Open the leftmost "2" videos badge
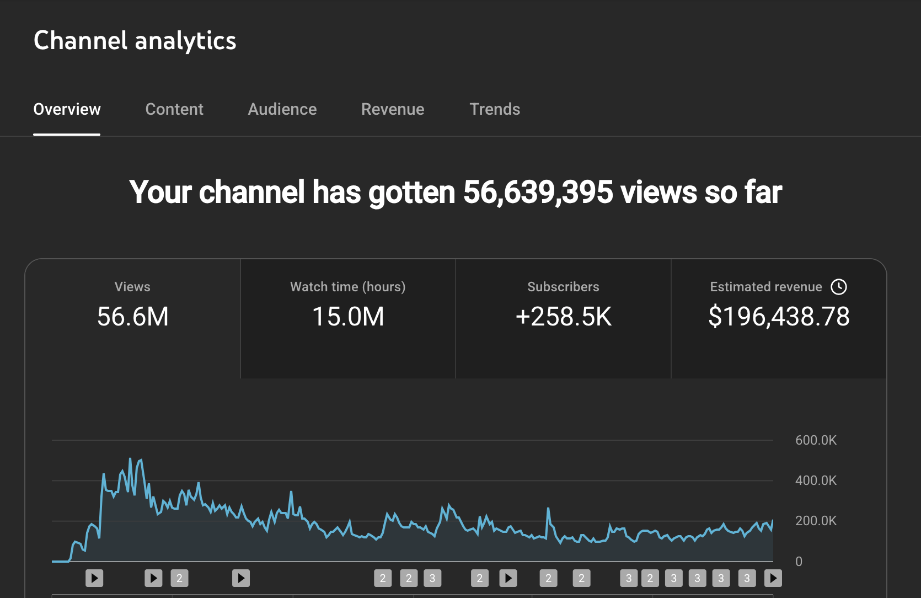This screenshot has height=598, width=921. [x=179, y=578]
